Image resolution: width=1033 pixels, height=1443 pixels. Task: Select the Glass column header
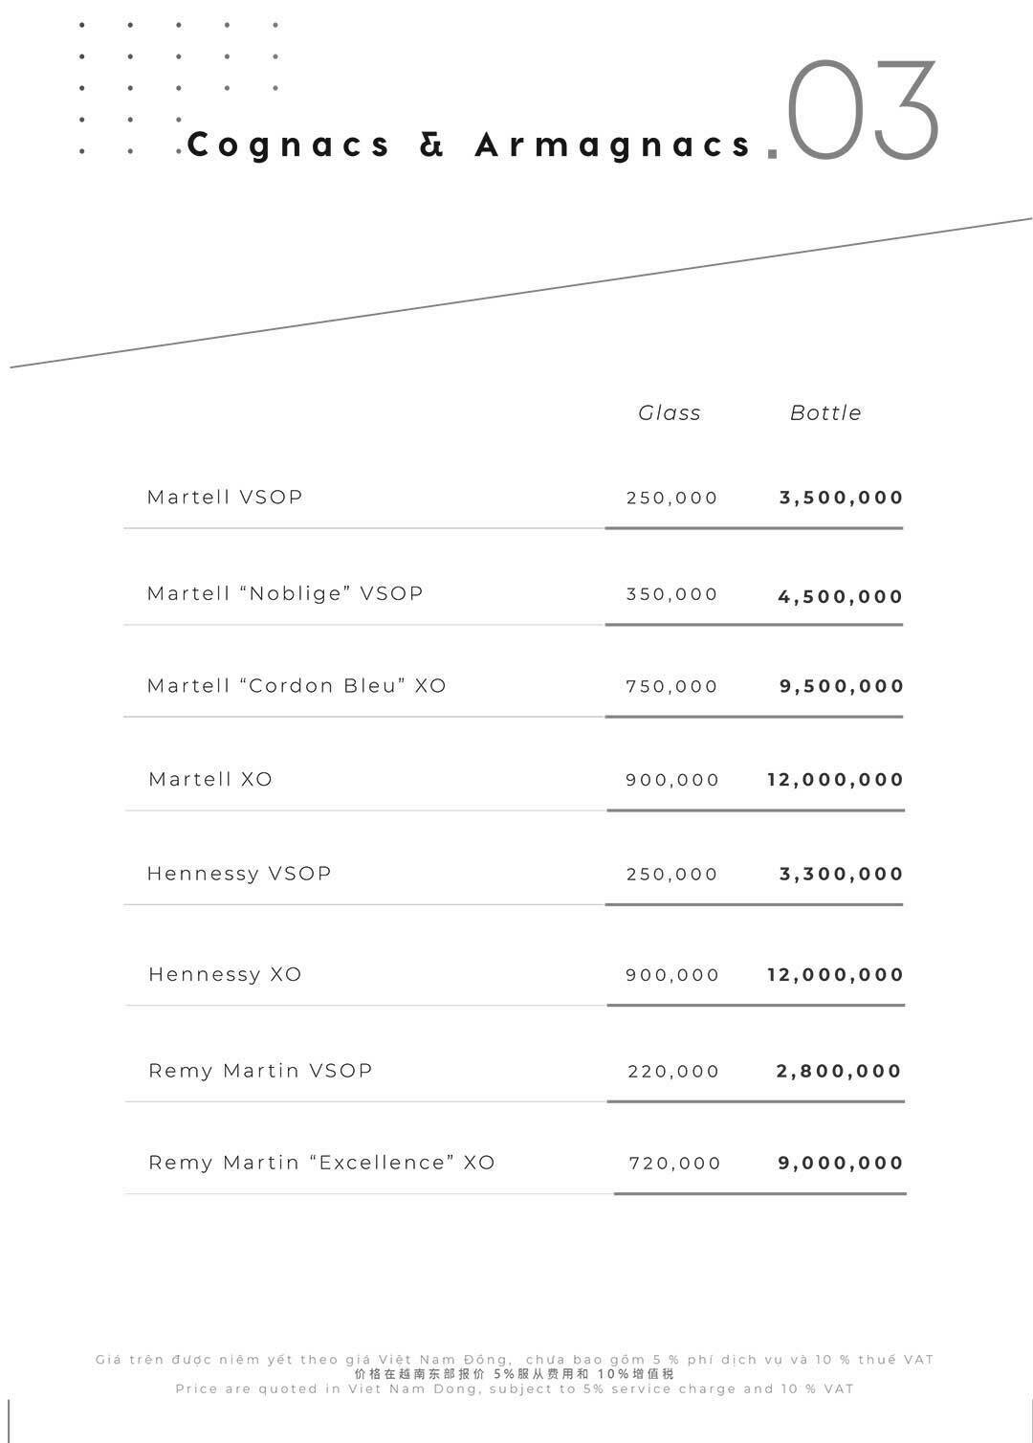(x=670, y=413)
